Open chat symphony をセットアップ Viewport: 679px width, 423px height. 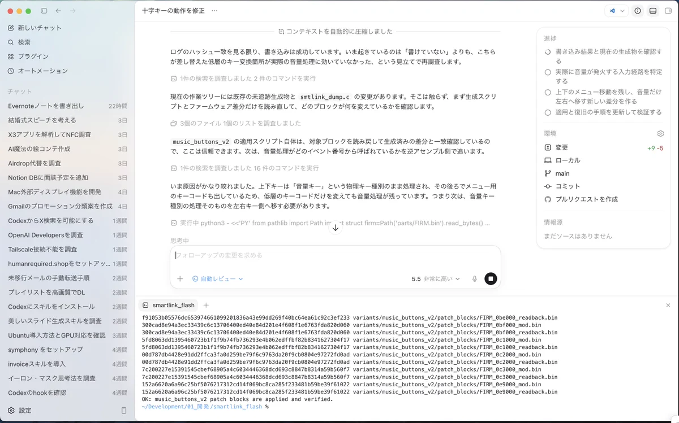pos(67,350)
